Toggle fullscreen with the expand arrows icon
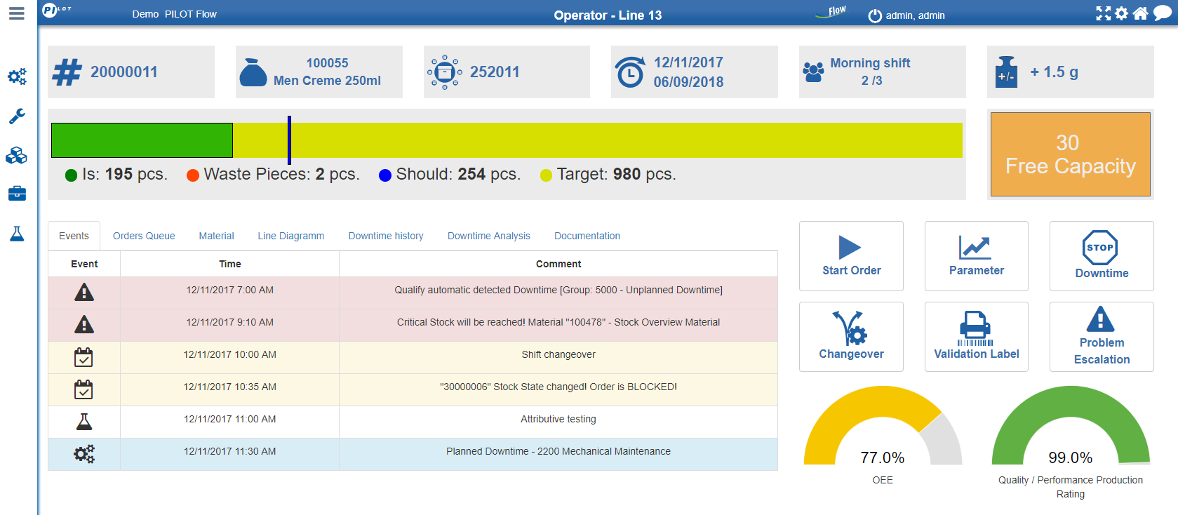1178x515 pixels. tap(1104, 13)
